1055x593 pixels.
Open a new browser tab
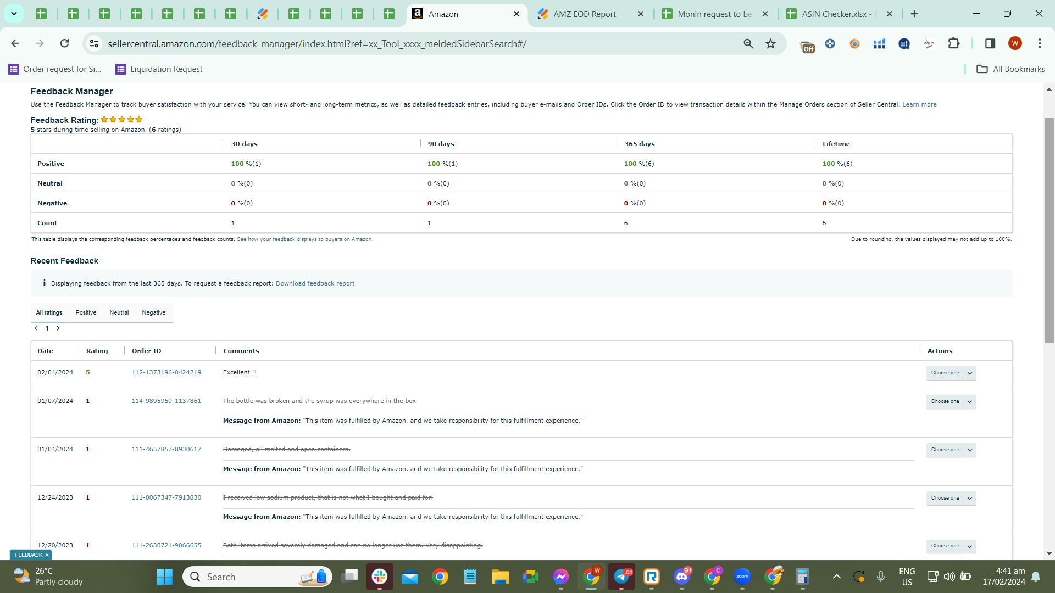tap(914, 14)
